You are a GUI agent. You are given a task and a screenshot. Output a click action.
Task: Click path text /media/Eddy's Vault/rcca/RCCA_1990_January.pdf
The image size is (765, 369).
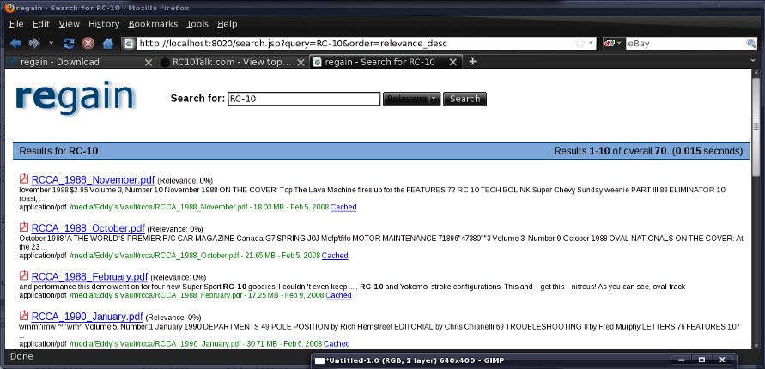click(155, 343)
